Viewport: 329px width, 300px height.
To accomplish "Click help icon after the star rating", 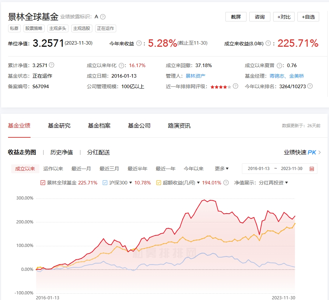I will pyautogui.click(x=235, y=86).
